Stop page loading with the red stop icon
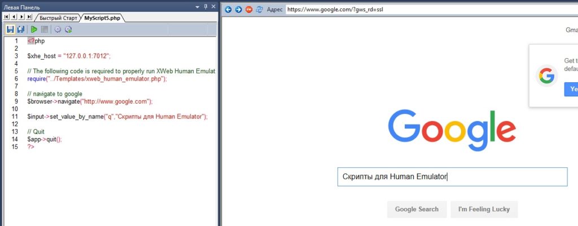Viewport: 578px width, 226px height. (249, 10)
